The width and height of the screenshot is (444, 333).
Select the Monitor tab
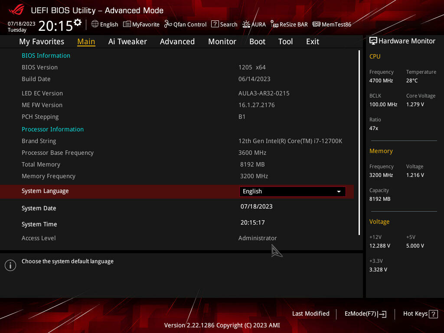pyautogui.click(x=222, y=42)
